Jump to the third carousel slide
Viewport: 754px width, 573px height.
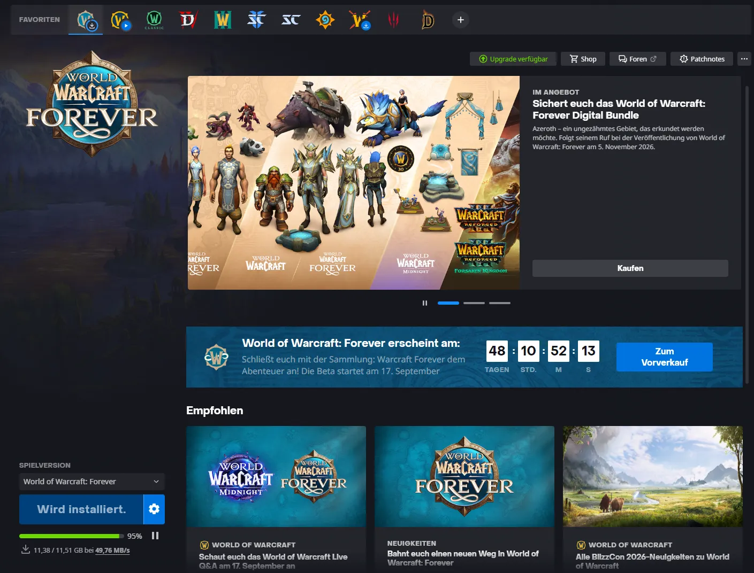(500, 303)
